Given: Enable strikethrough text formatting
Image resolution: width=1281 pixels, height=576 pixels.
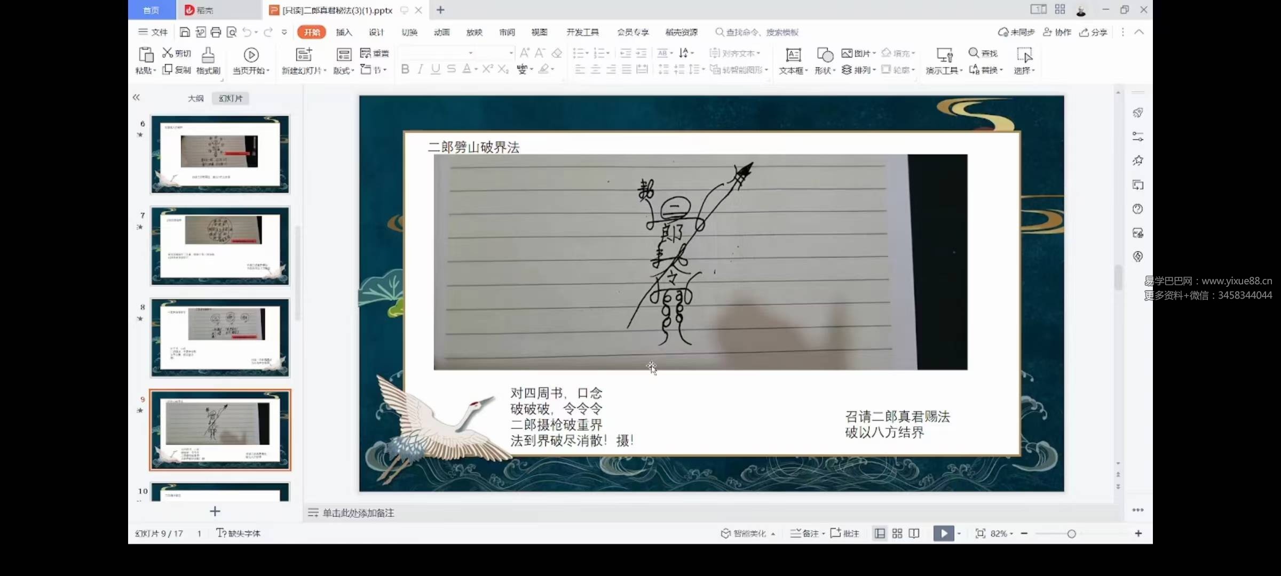Looking at the screenshot, I should 451,69.
